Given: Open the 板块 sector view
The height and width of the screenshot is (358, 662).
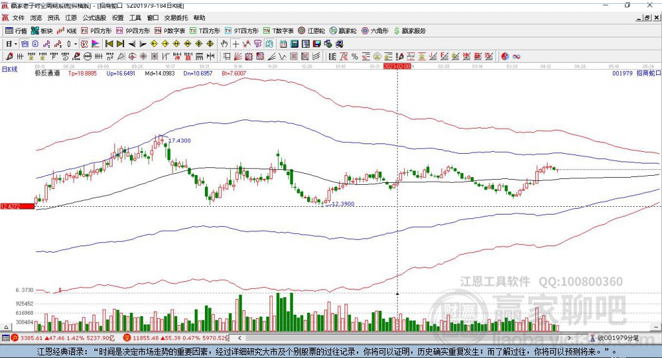Looking at the screenshot, I should pos(41,31).
